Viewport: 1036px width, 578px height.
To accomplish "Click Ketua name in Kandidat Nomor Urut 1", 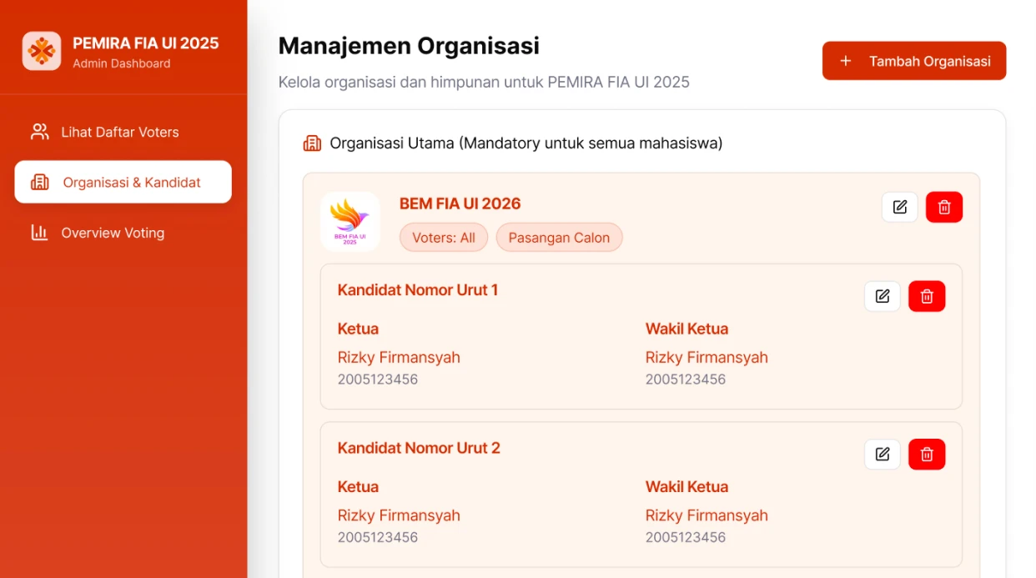I will 399,358.
